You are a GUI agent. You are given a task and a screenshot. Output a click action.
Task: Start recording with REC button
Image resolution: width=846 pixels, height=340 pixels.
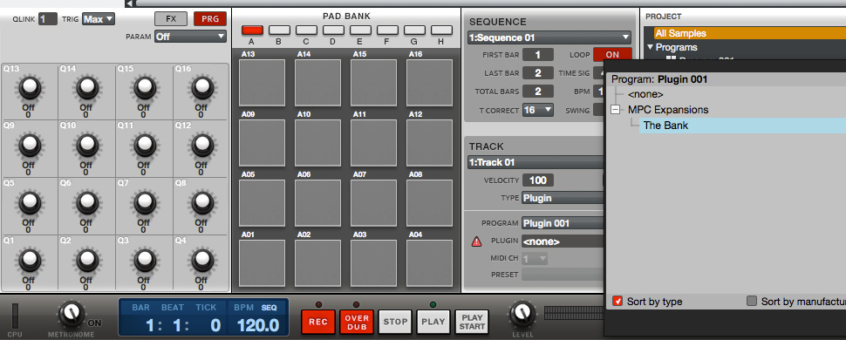(318, 322)
